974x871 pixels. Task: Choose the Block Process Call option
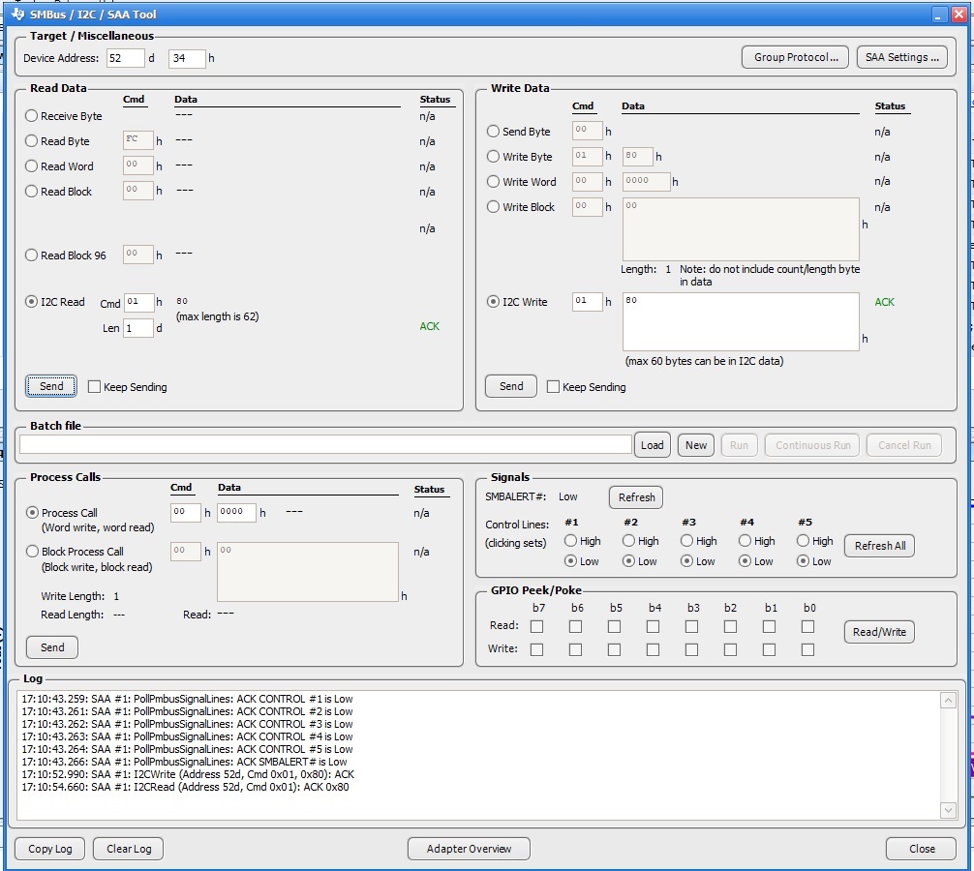32,552
